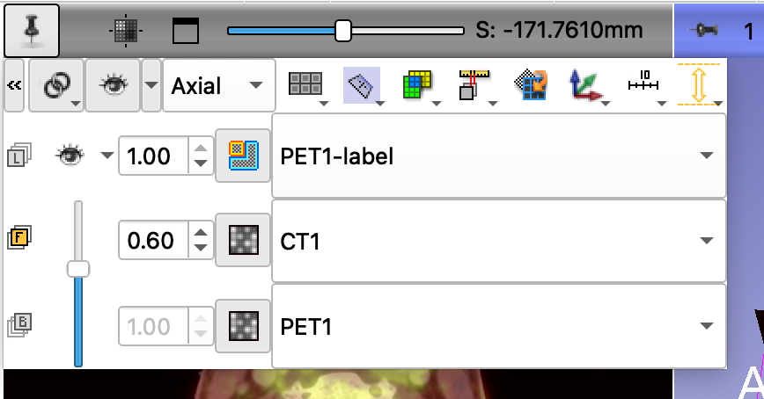
Task: Click the crosshair center view icon
Action: point(126,31)
